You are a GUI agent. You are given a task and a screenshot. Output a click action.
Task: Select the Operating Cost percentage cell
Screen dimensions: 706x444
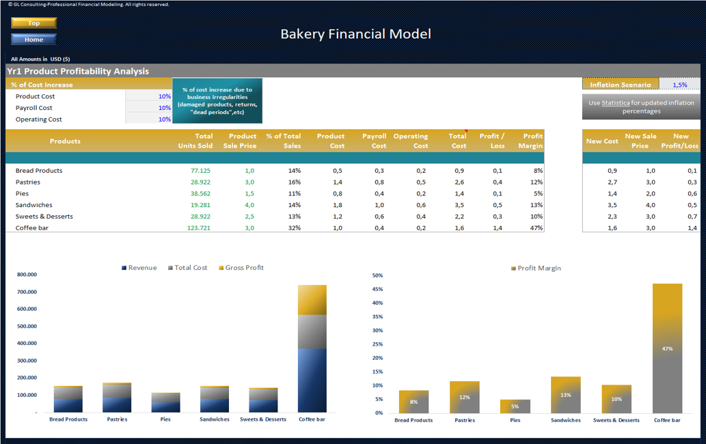148,120
